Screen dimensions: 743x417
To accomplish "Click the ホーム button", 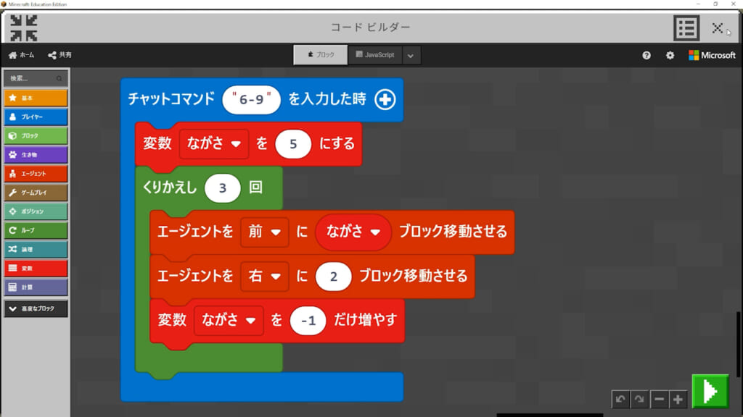I will click(x=21, y=55).
